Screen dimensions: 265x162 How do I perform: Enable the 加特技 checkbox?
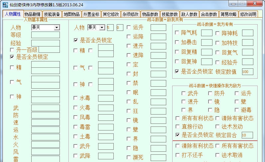click(x=217, y=43)
